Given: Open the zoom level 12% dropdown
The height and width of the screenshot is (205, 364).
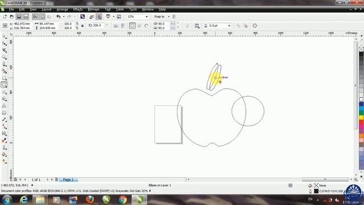Looking at the screenshot, I should [147, 17].
